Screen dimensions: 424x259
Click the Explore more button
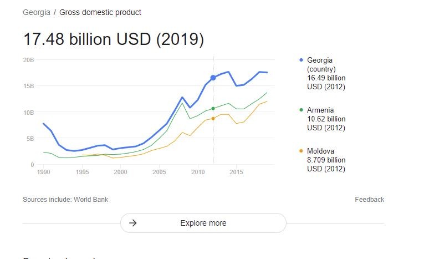(x=203, y=223)
